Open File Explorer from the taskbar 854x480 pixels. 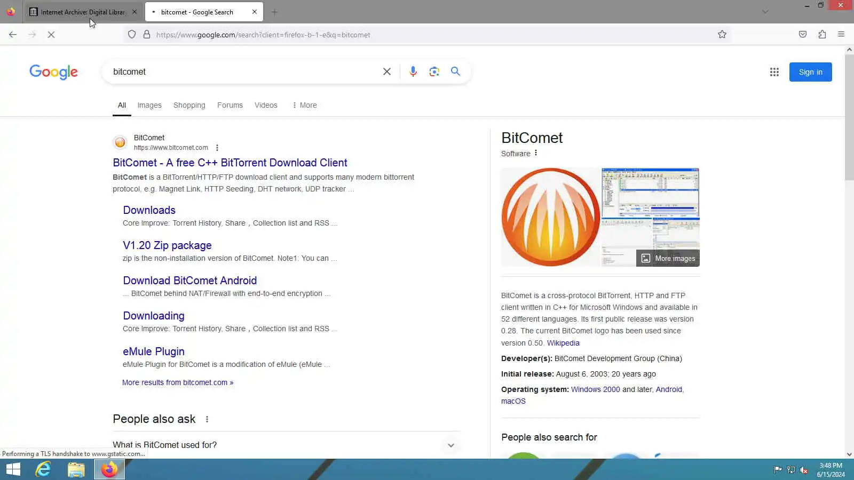point(76,469)
